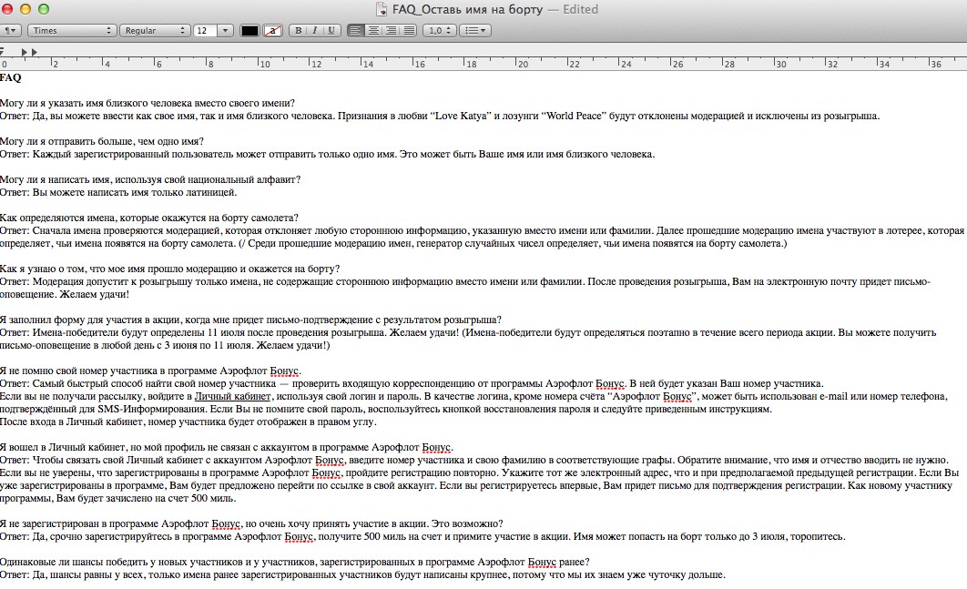Open the paragraph styles pilcrow menu
The height and width of the screenshot is (589, 967).
coord(11,30)
